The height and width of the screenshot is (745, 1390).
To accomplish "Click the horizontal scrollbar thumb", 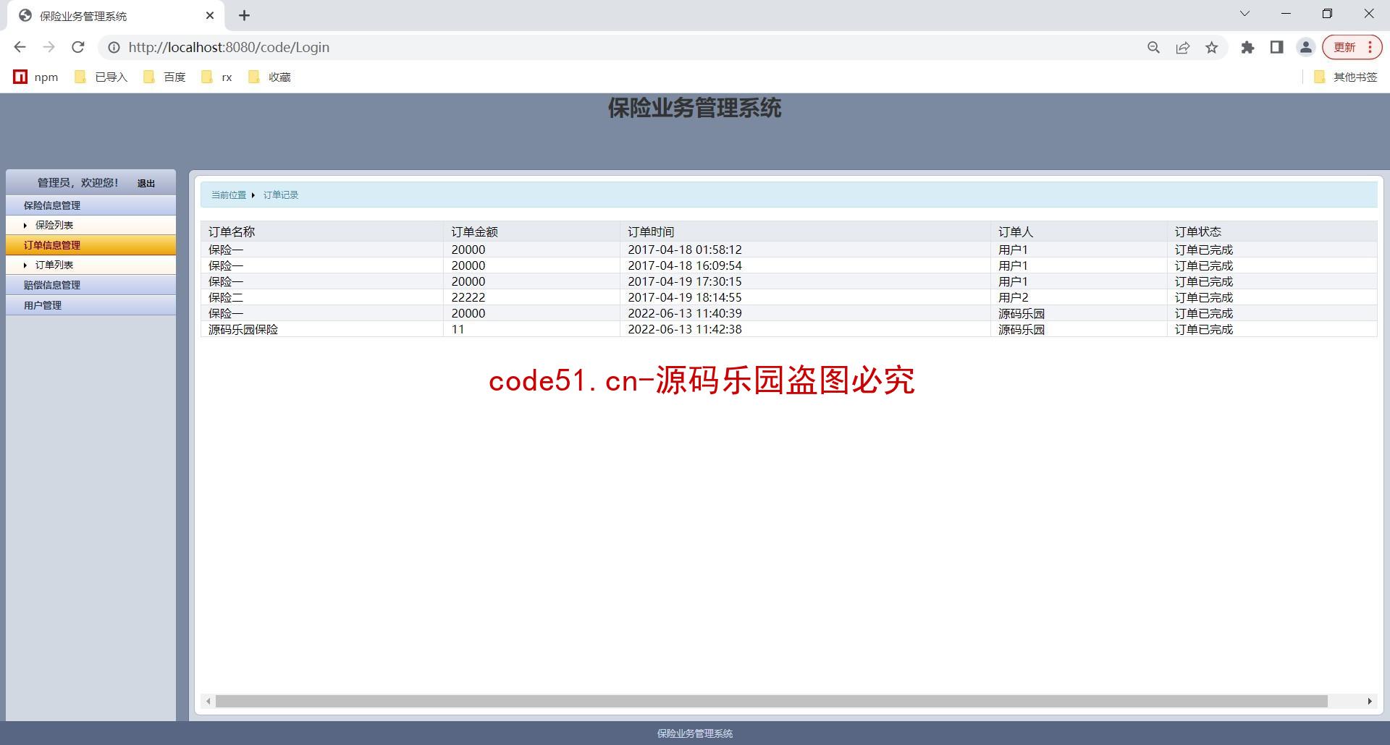I will 772,701.
